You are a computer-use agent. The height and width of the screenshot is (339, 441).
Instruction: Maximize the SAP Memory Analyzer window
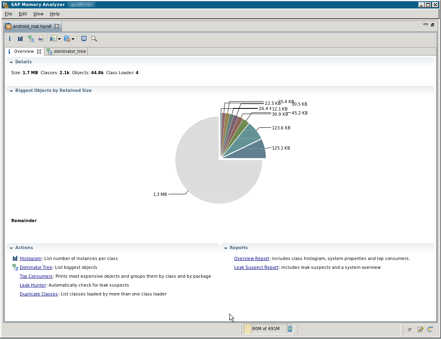point(428,4)
